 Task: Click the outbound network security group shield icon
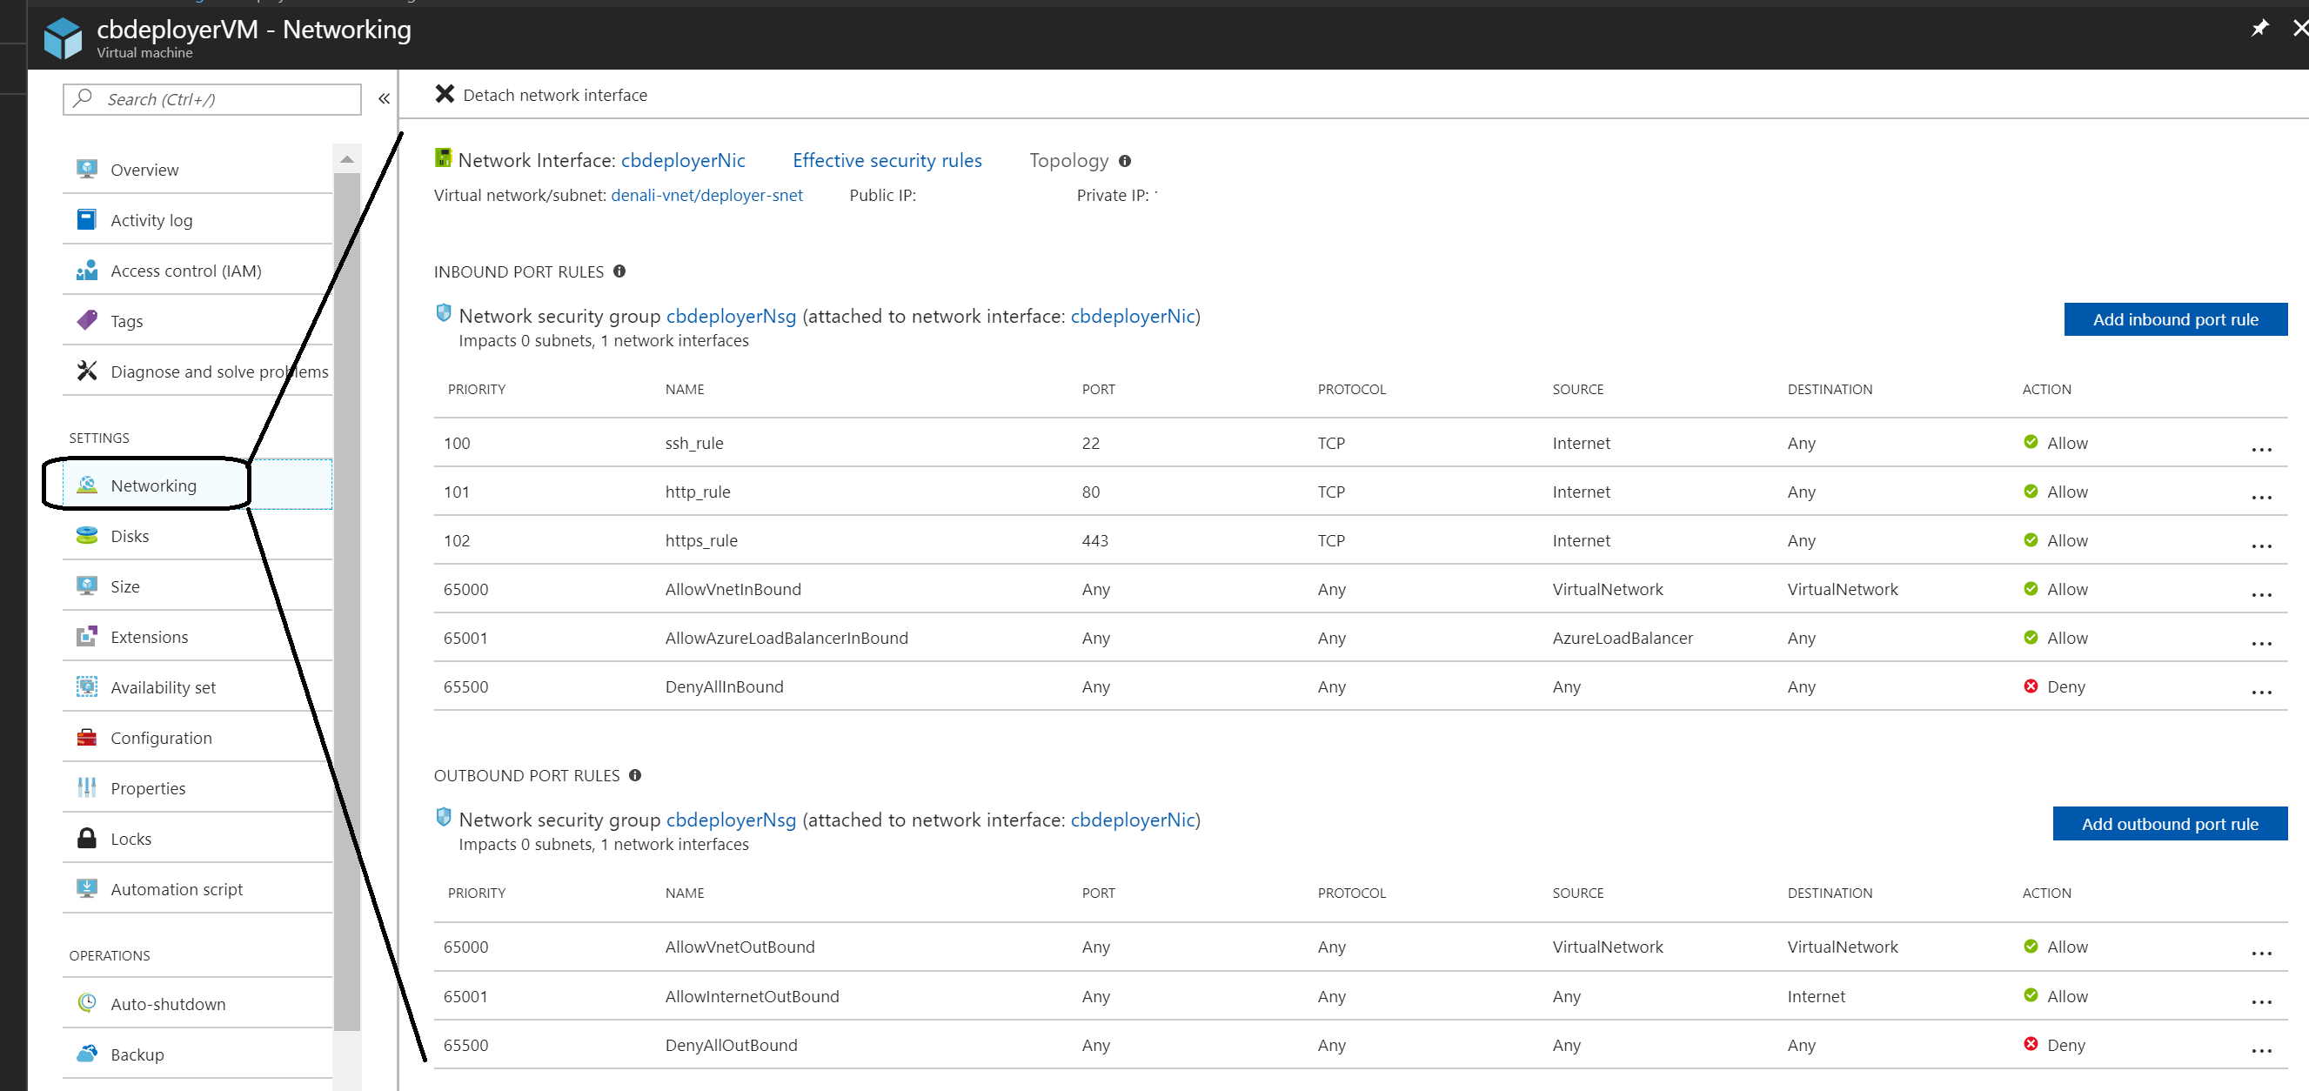[443, 817]
